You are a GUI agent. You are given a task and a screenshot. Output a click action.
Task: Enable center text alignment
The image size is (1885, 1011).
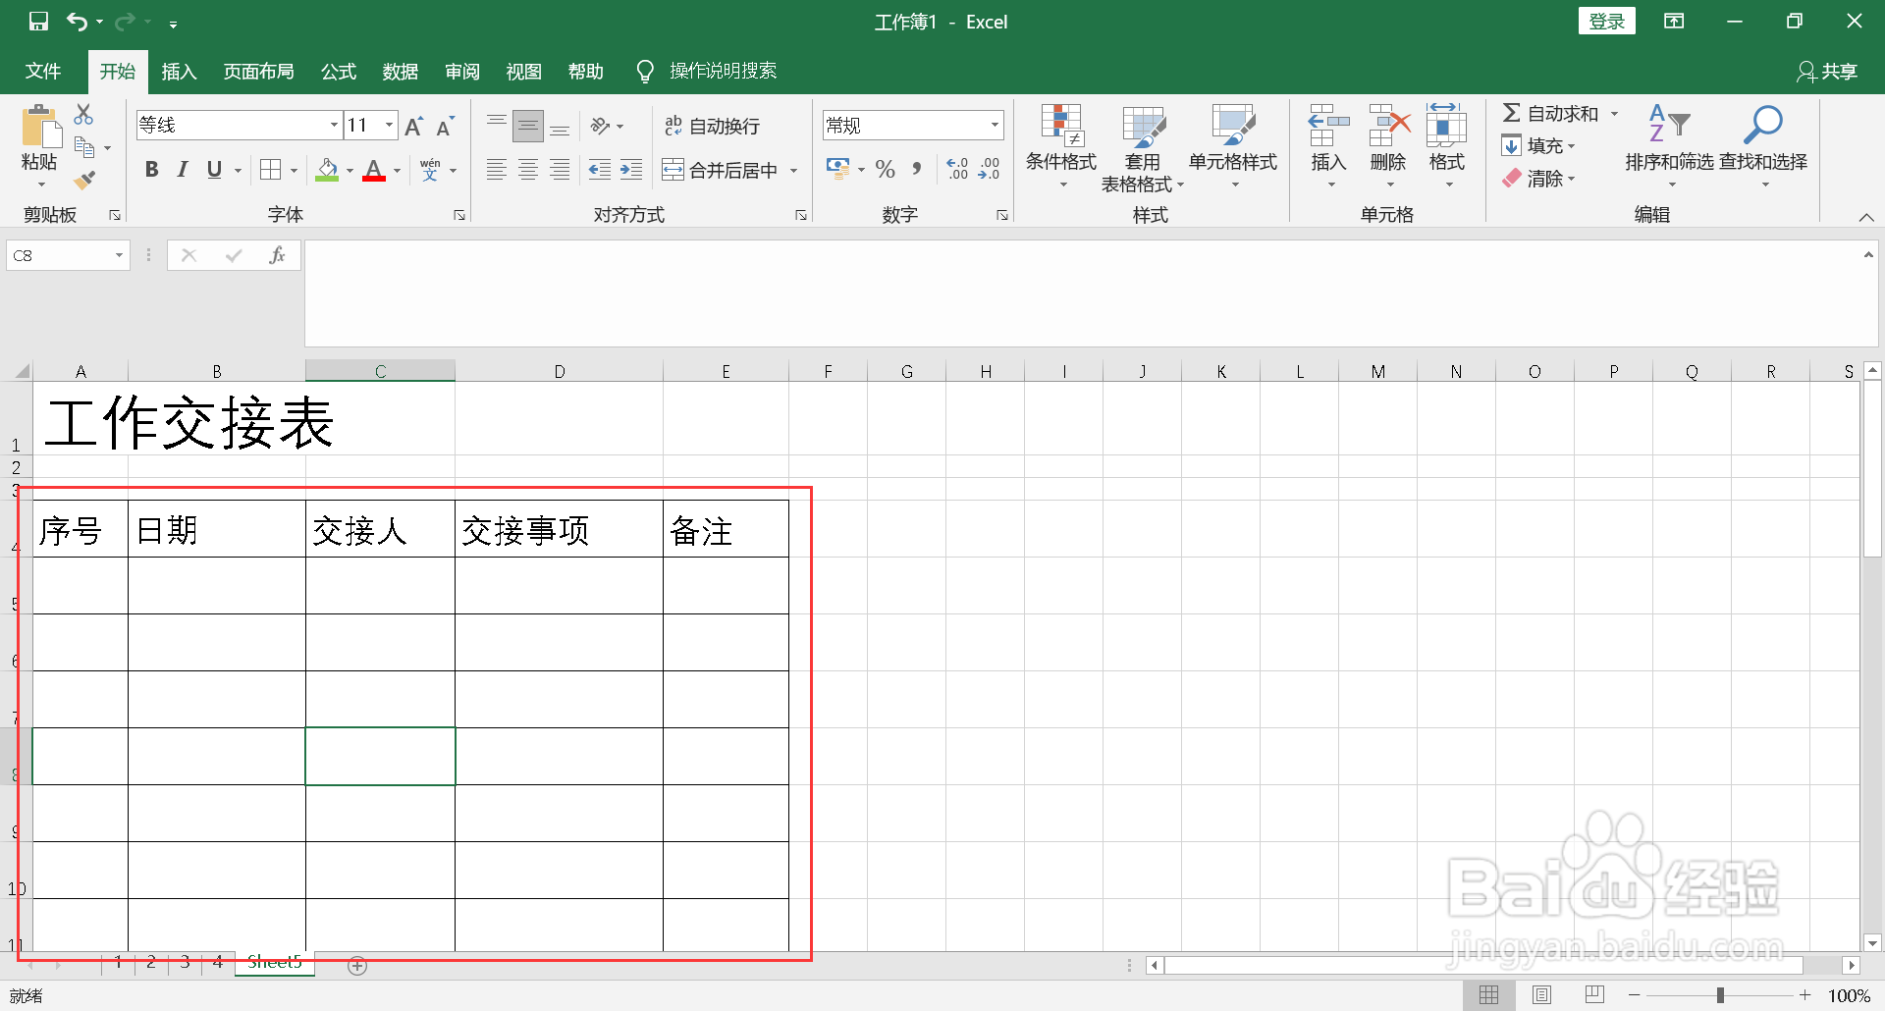(x=528, y=169)
